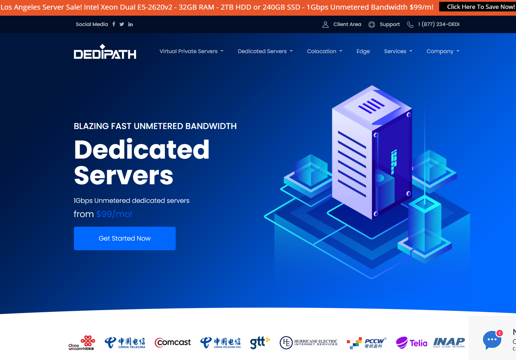Expand the Virtual Private Servers menu
516x360 pixels.
pyautogui.click(x=191, y=51)
